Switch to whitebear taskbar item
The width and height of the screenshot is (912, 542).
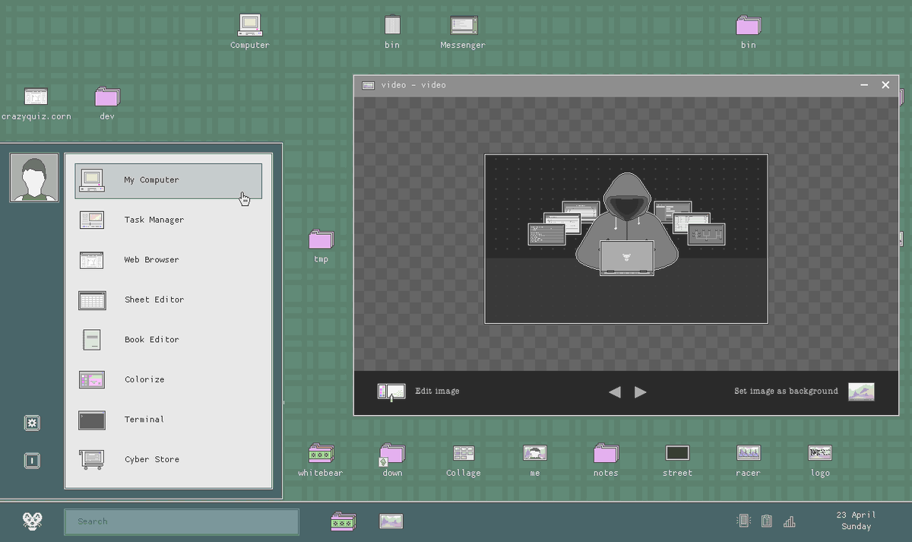[x=343, y=521]
